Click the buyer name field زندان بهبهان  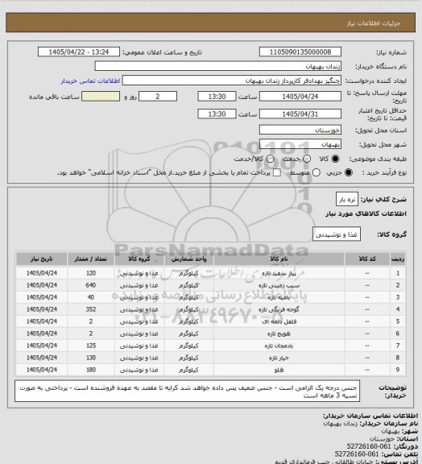tap(217, 66)
